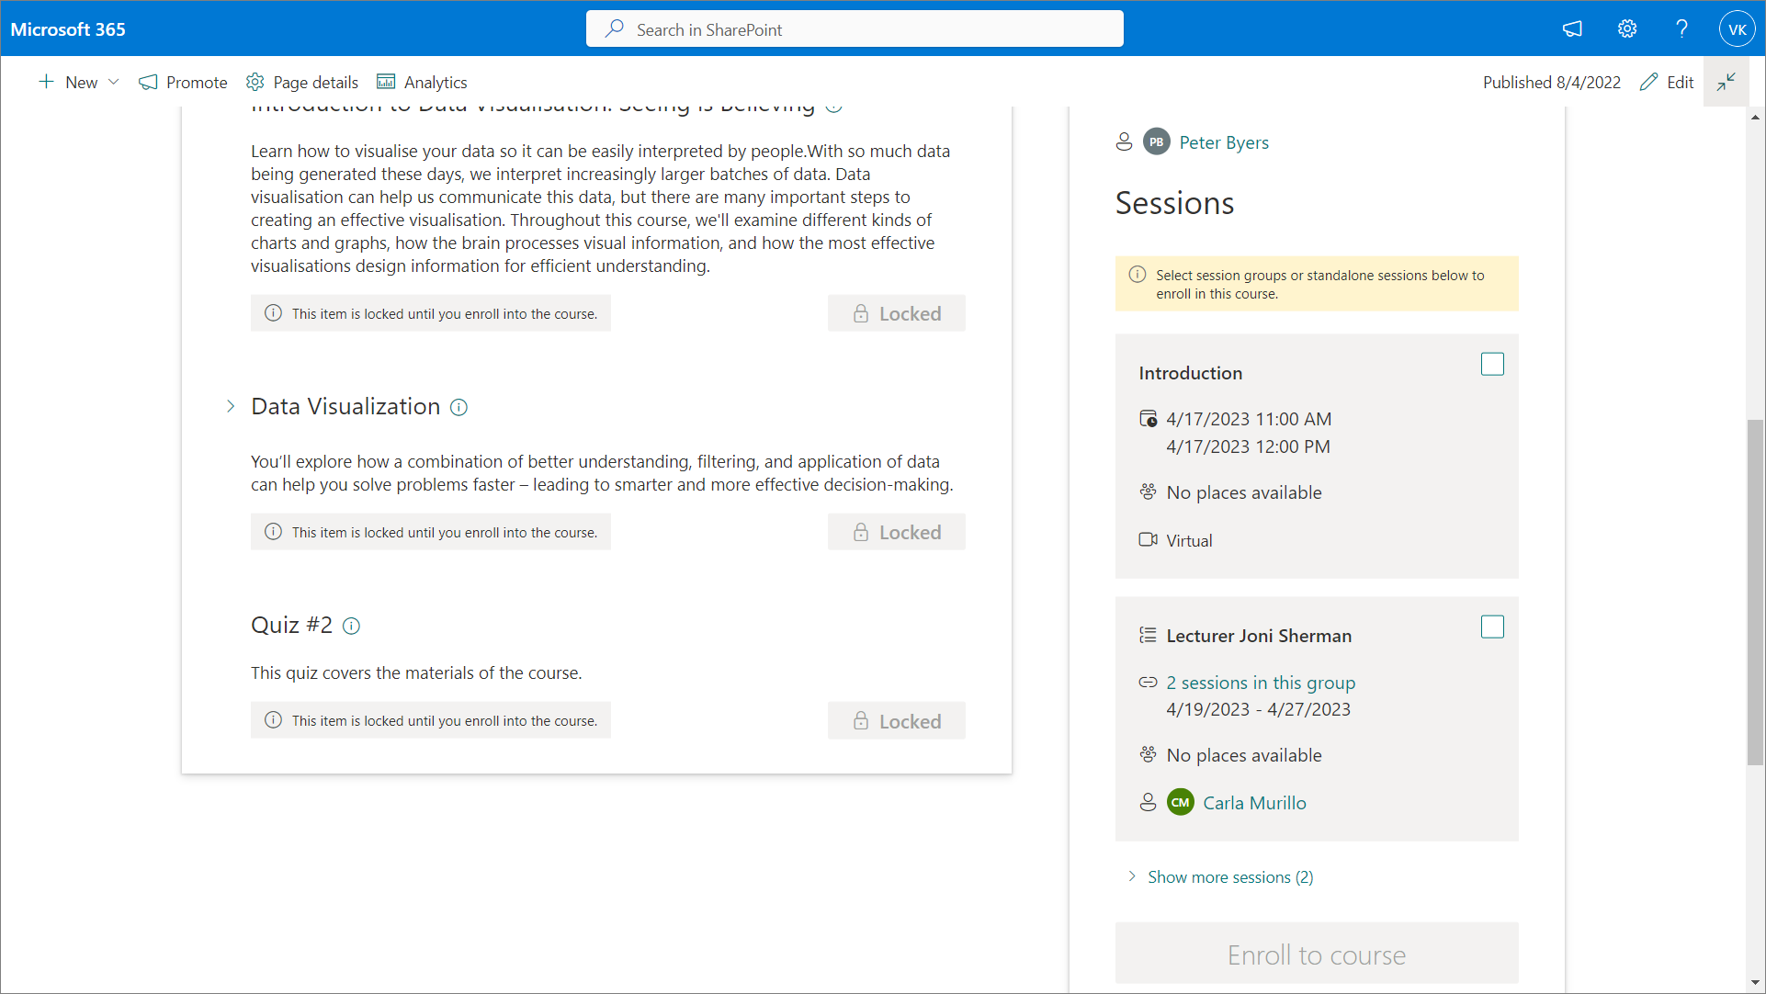Open Peter Byers profile link
Image resolution: width=1766 pixels, height=994 pixels.
coord(1224,142)
